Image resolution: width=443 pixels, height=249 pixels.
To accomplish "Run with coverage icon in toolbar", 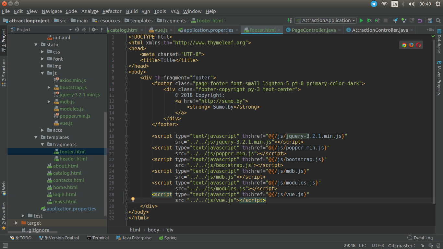I will (377, 20).
